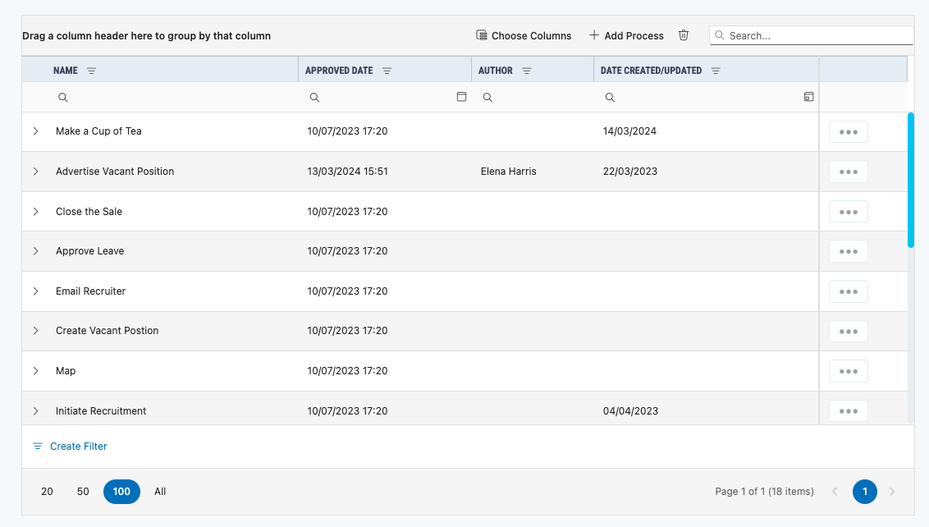The width and height of the screenshot is (929, 527).
Task: Open the more options menu for Make a Cup of Tea
Action: 849,131
